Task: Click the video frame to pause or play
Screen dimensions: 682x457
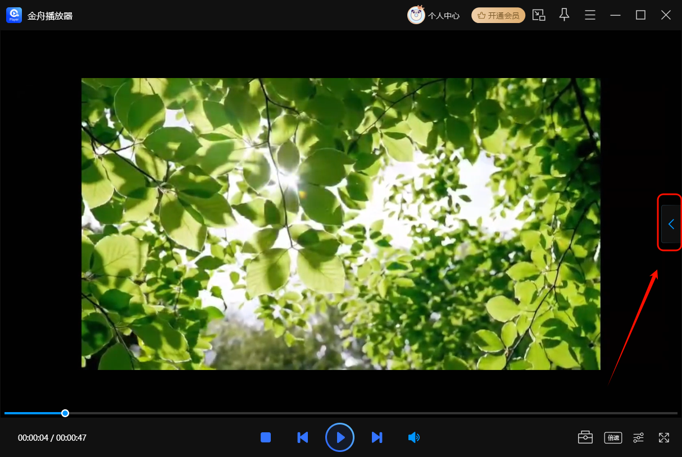Action: (x=341, y=223)
